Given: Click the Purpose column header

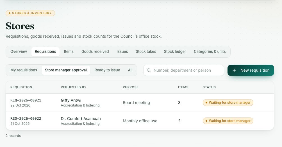Looking at the screenshot, I should pos(131,87).
